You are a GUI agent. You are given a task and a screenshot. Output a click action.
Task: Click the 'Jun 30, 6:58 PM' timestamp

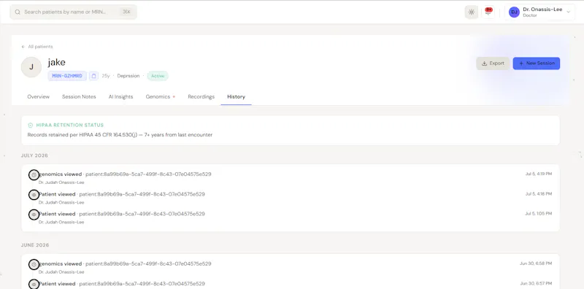tap(536, 263)
